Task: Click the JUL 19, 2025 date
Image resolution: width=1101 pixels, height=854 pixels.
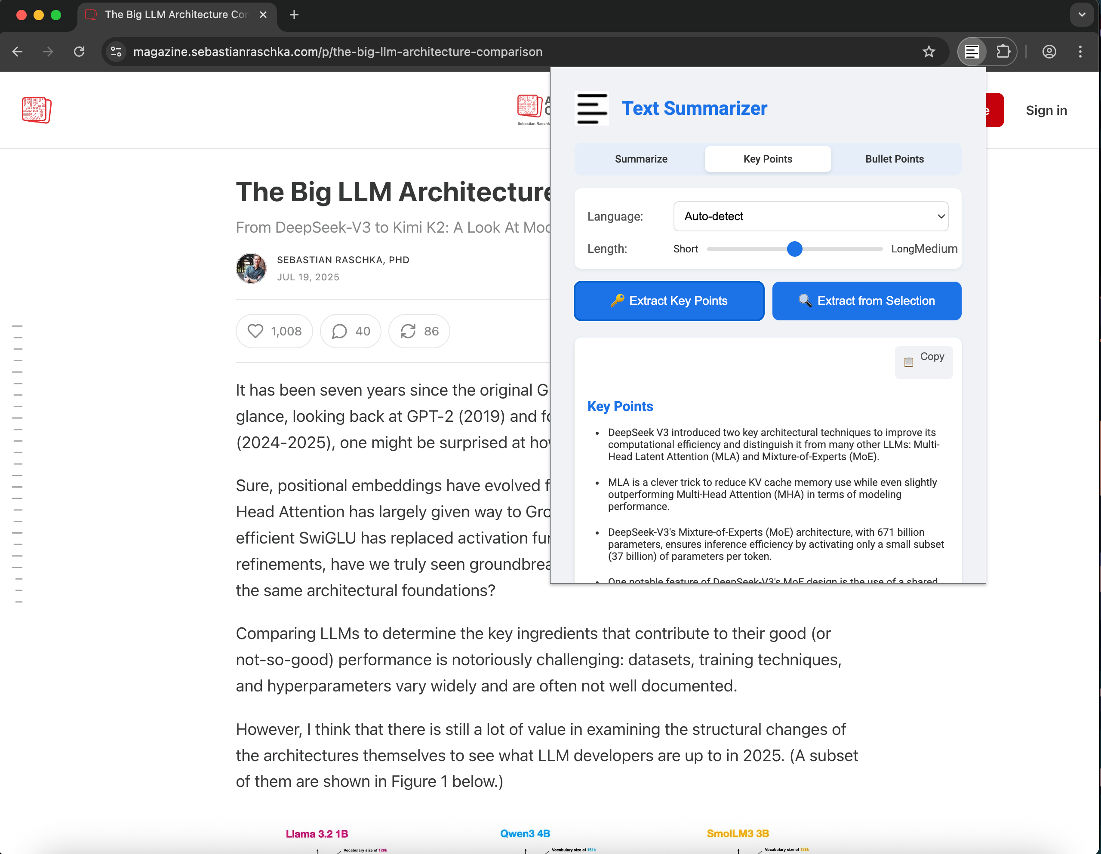Action: tap(308, 277)
